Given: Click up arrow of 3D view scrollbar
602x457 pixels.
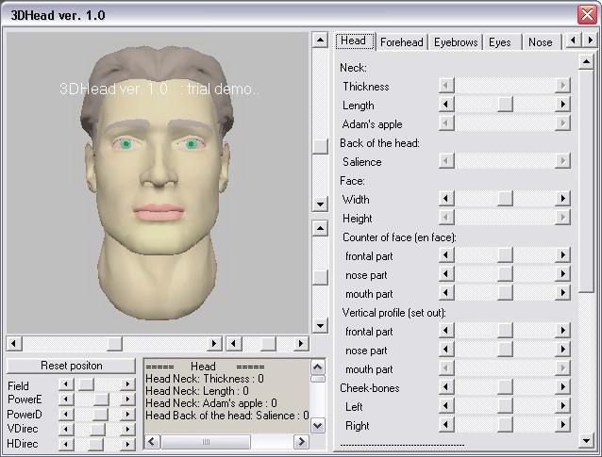Looking at the screenshot, I should point(320,41).
